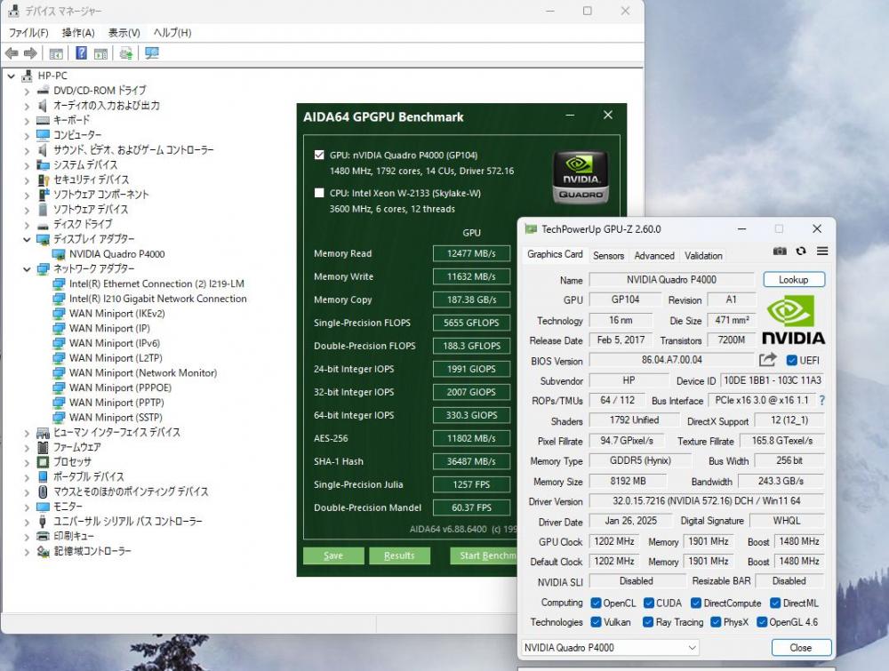Click the scan for hardware changes monitor icon
The height and width of the screenshot is (671, 889).
point(151,53)
